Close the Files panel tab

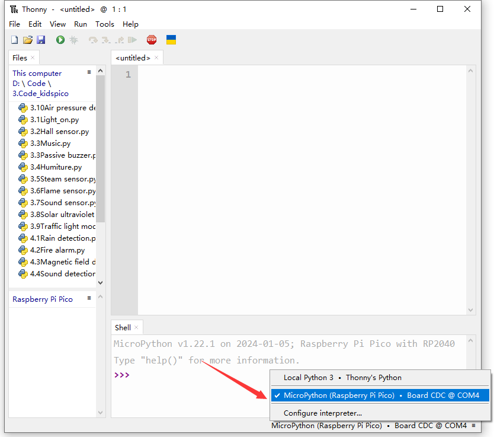[33, 58]
